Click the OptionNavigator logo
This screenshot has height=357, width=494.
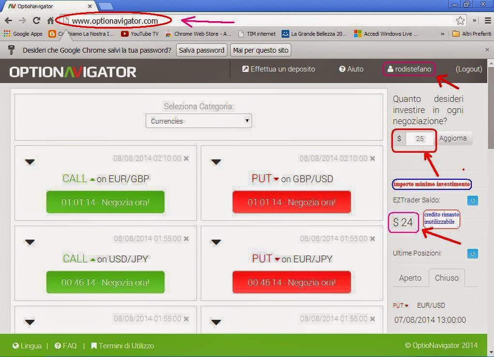[x=73, y=72]
